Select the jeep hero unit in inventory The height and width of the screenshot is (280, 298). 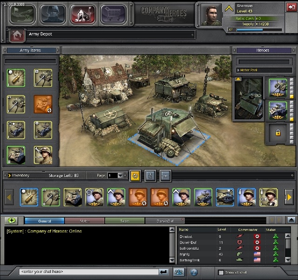pos(203,197)
